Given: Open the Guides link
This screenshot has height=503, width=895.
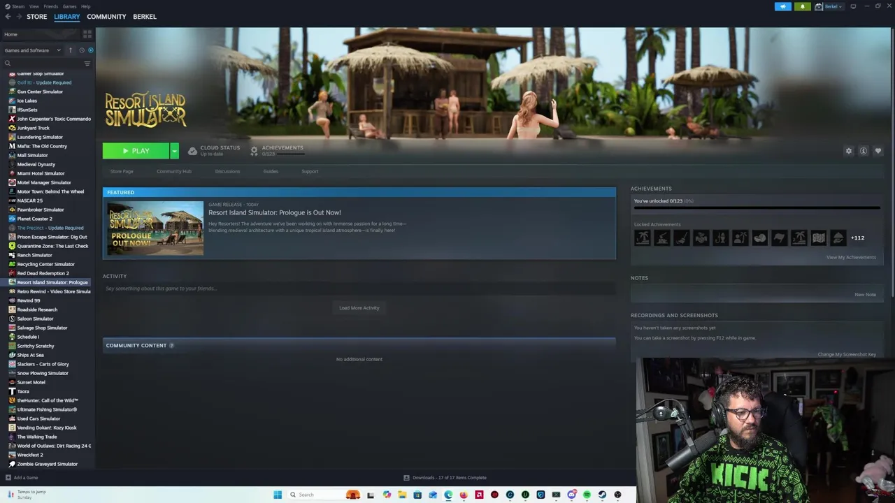Looking at the screenshot, I should point(271,171).
